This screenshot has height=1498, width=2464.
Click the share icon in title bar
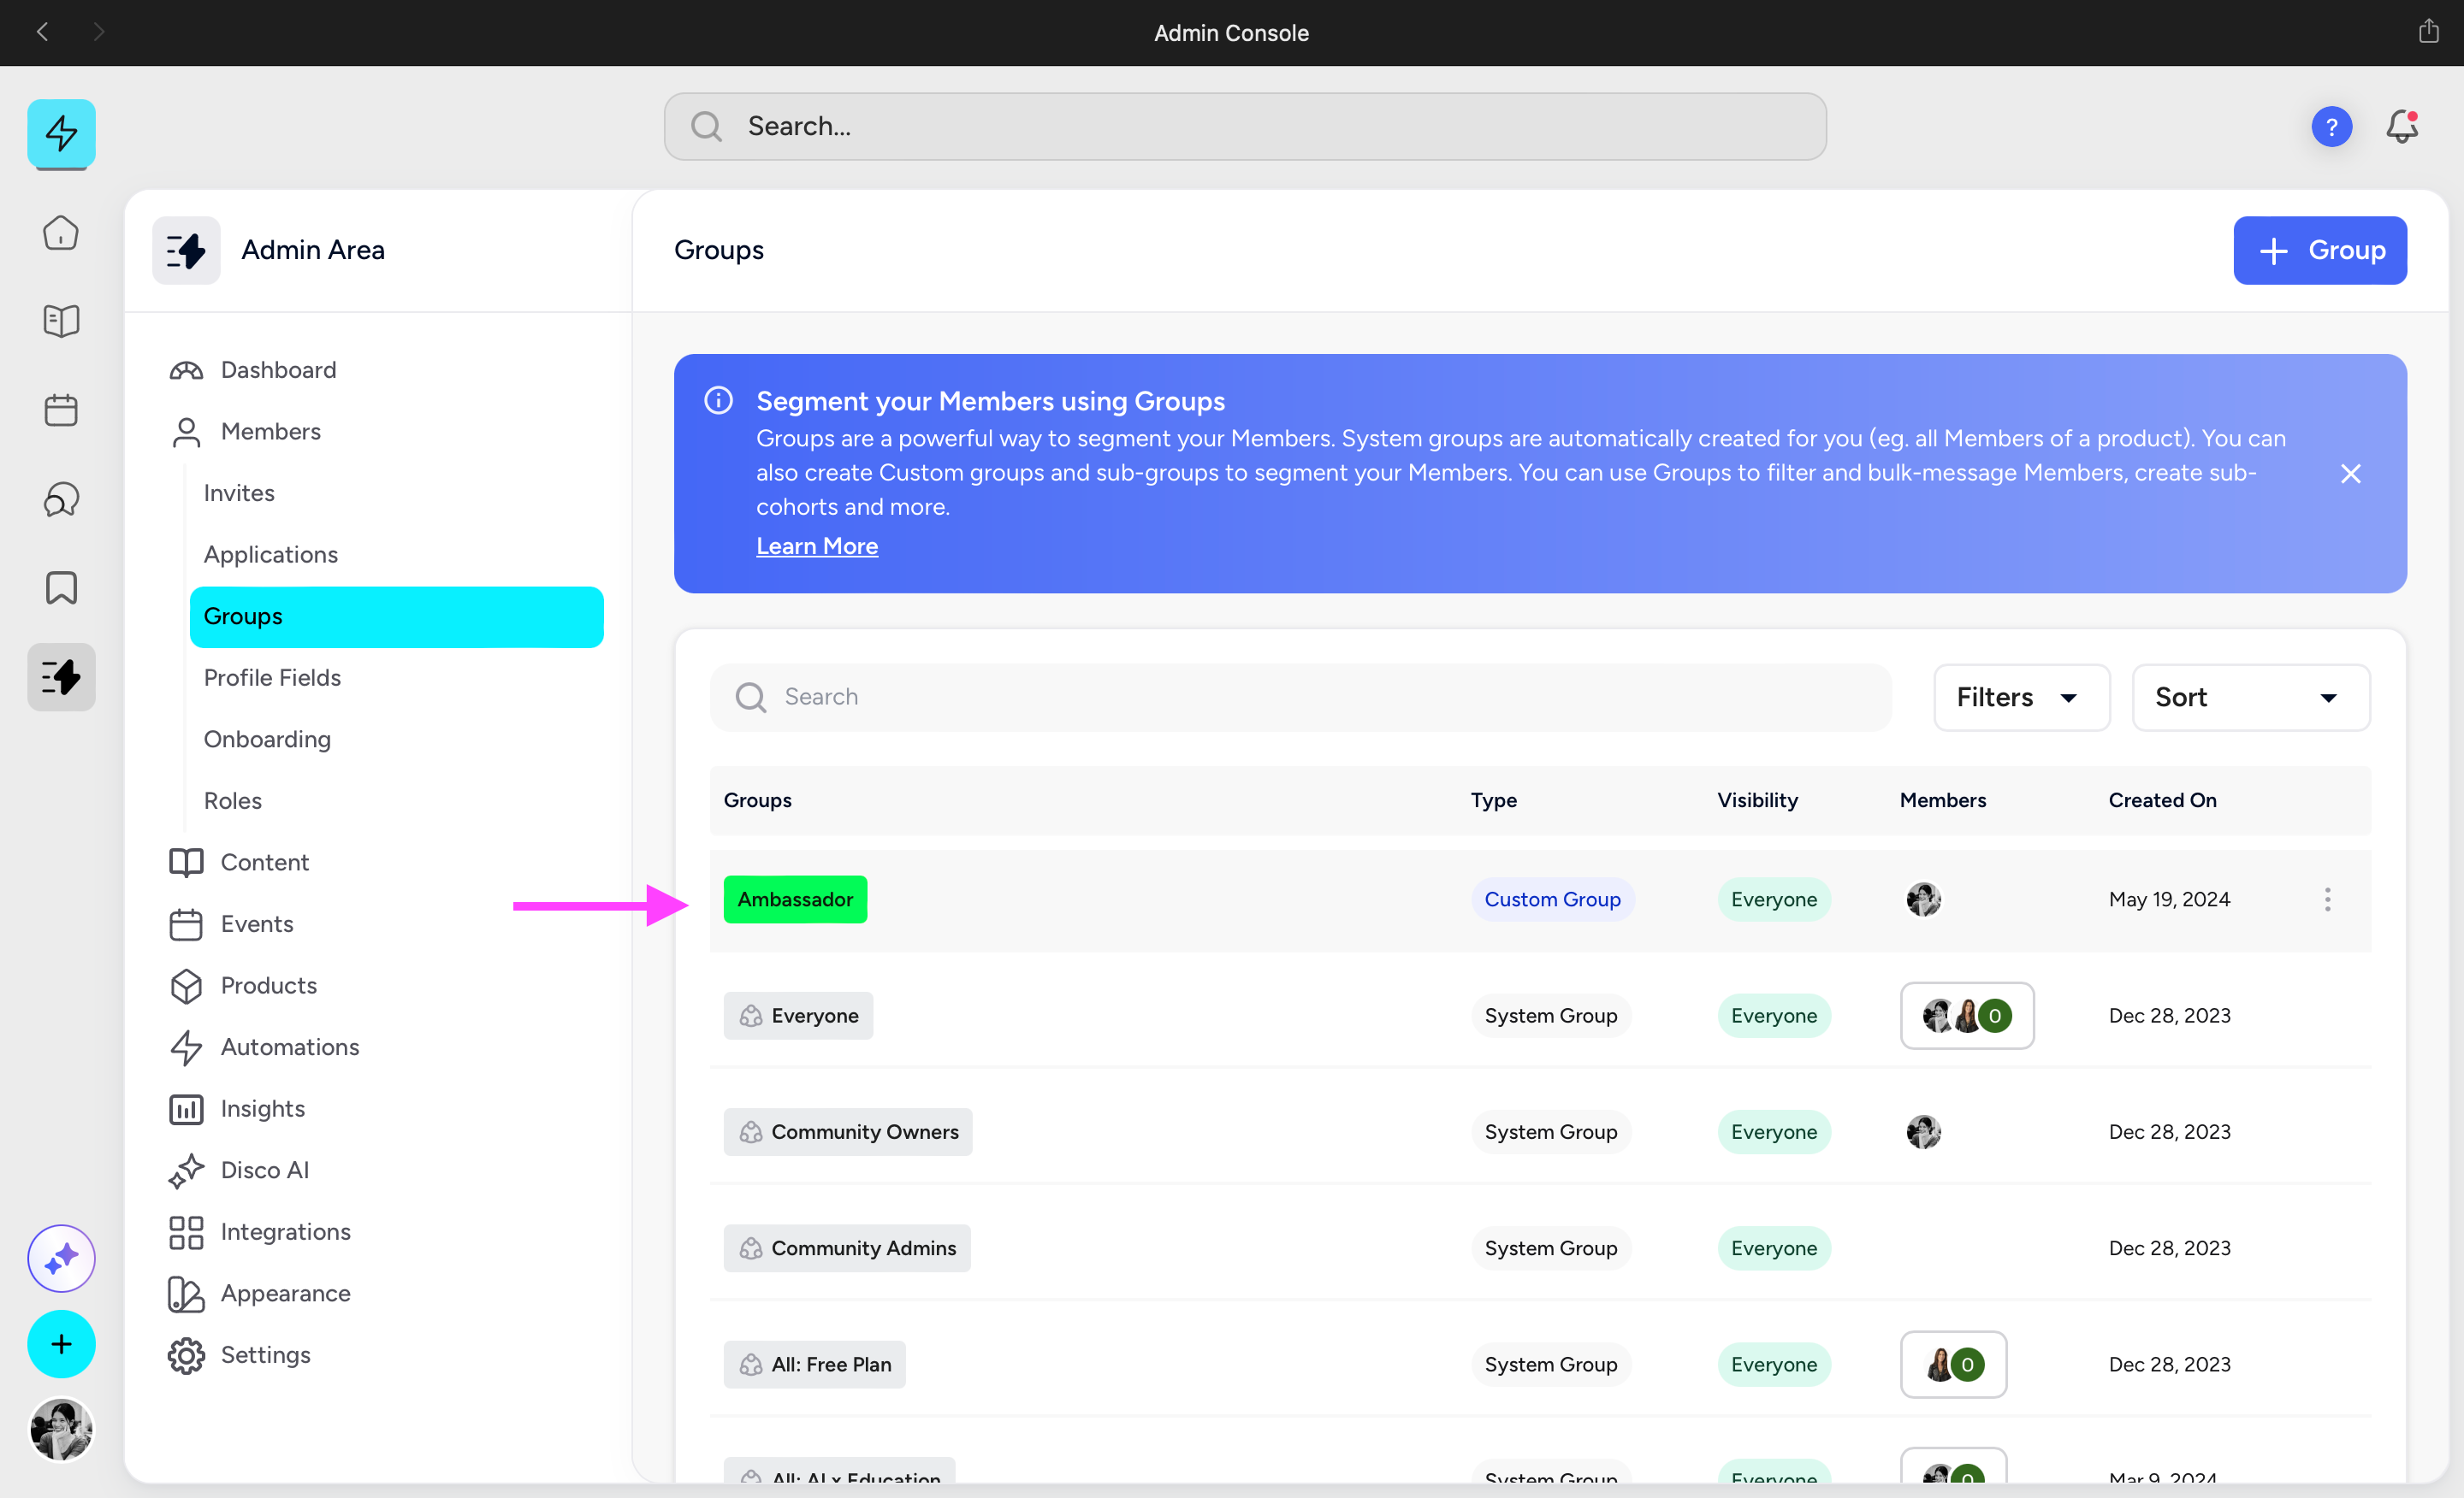pos(2428,32)
